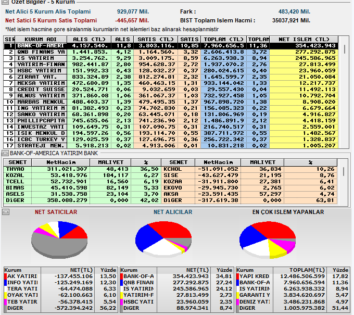The height and width of the screenshot is (315, 354).
Task: Click the KOZAA sold stock cell
Action: pyautogui.click(x=178, y=182)
